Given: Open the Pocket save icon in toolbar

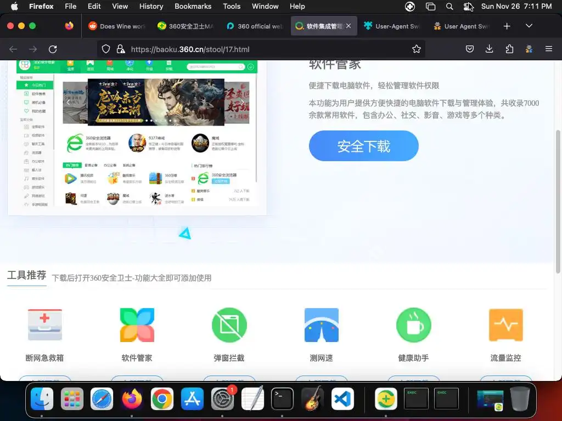Looking at the screenshot, I should coord(470,49).
